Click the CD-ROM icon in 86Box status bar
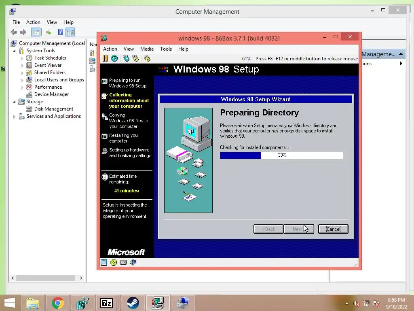Screen dimensions: 414x311 [x=114, y=262]
